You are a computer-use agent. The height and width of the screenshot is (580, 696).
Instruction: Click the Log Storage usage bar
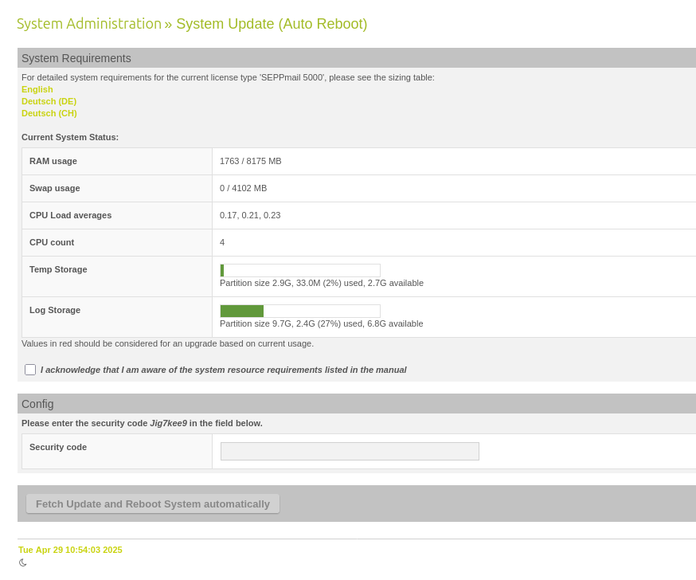click(x=300, y=311)
